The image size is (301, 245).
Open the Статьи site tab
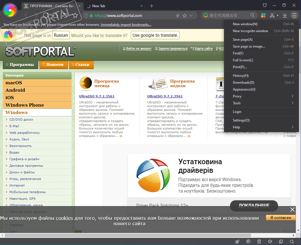(x=81, y=65)
